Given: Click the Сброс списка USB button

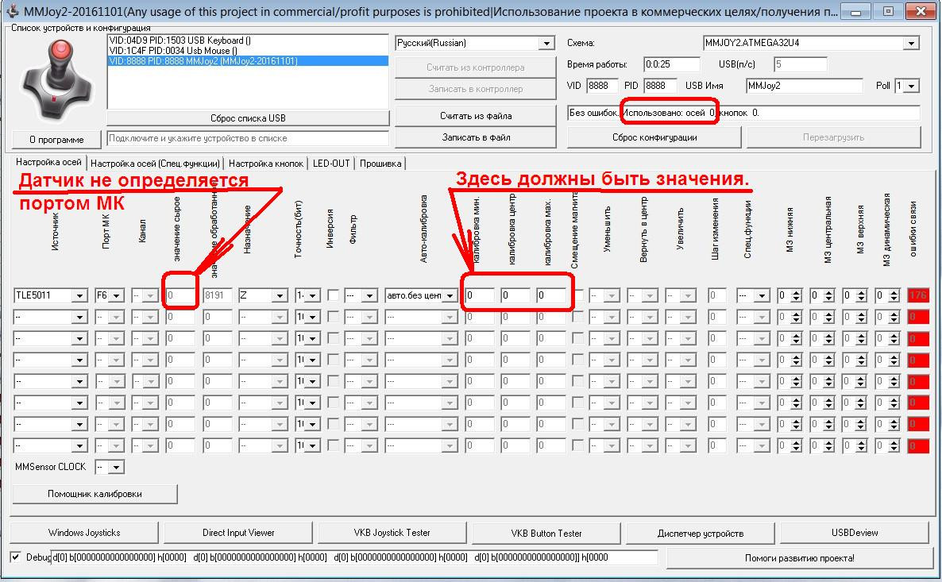Looking at the screenshot, I should [x=248, y=118].
